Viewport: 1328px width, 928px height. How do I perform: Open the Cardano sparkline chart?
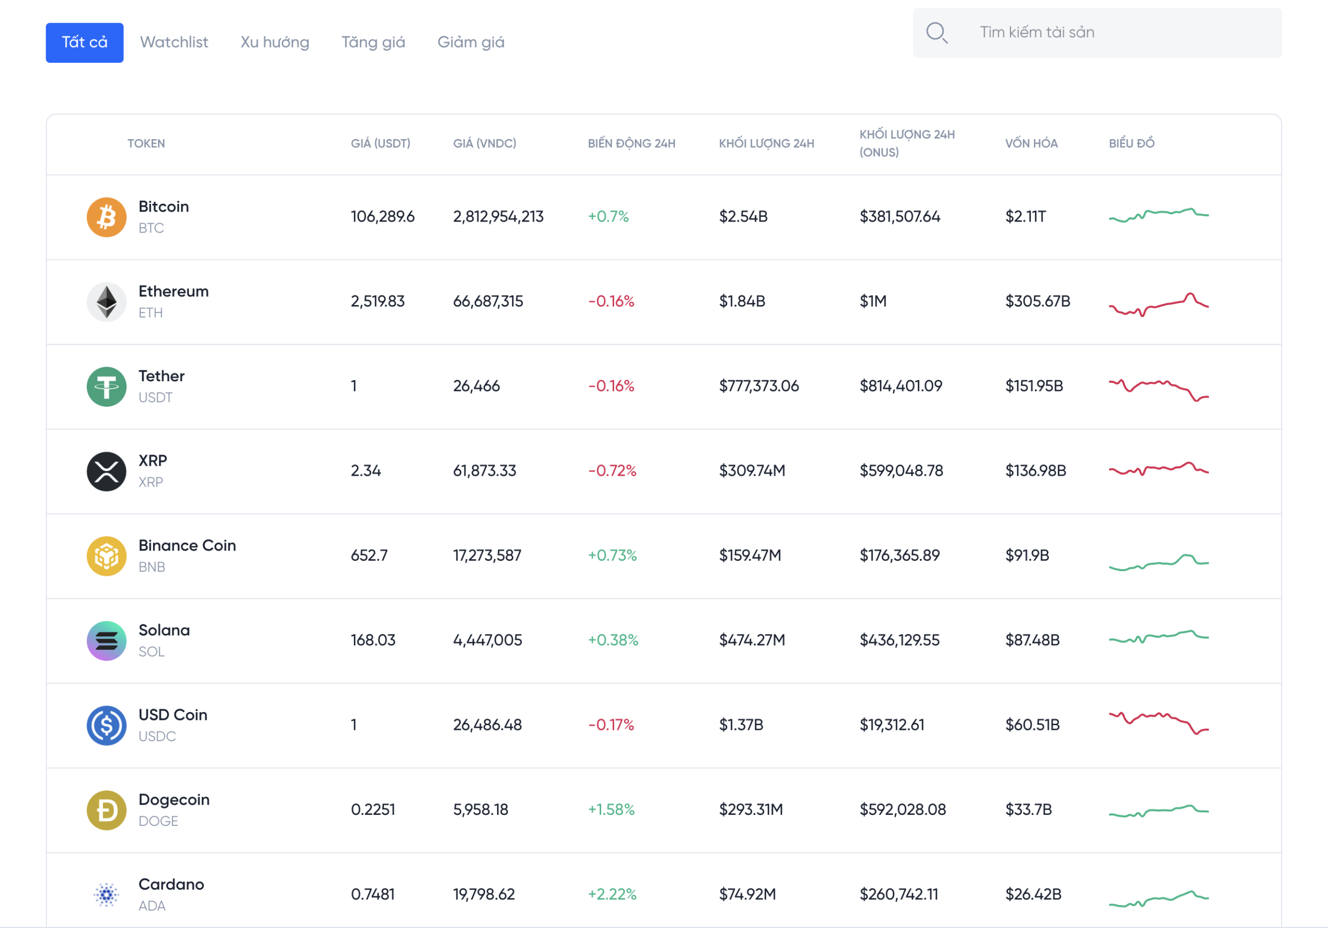pos(1158,898)
